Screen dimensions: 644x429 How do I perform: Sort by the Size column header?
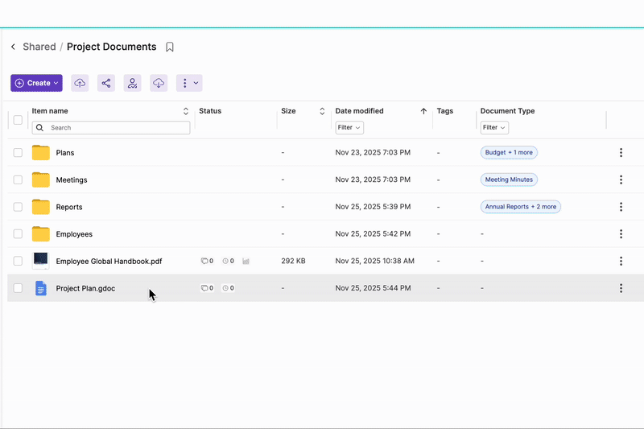pyautogui.click(x=322, y=111)
